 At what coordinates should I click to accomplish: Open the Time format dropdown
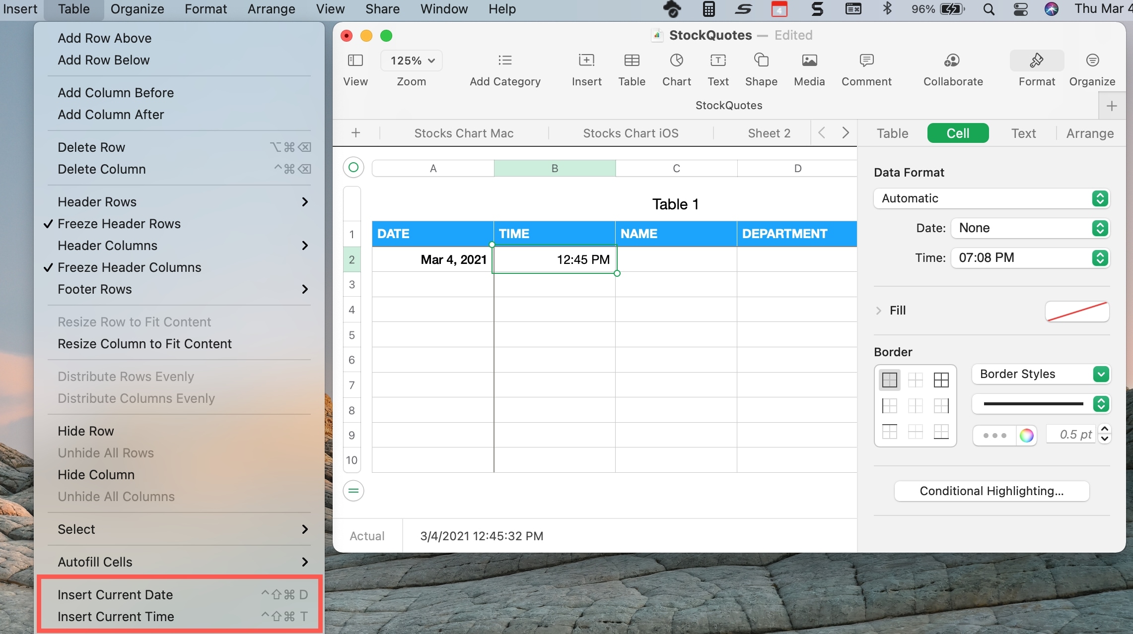coord(1030,258)
